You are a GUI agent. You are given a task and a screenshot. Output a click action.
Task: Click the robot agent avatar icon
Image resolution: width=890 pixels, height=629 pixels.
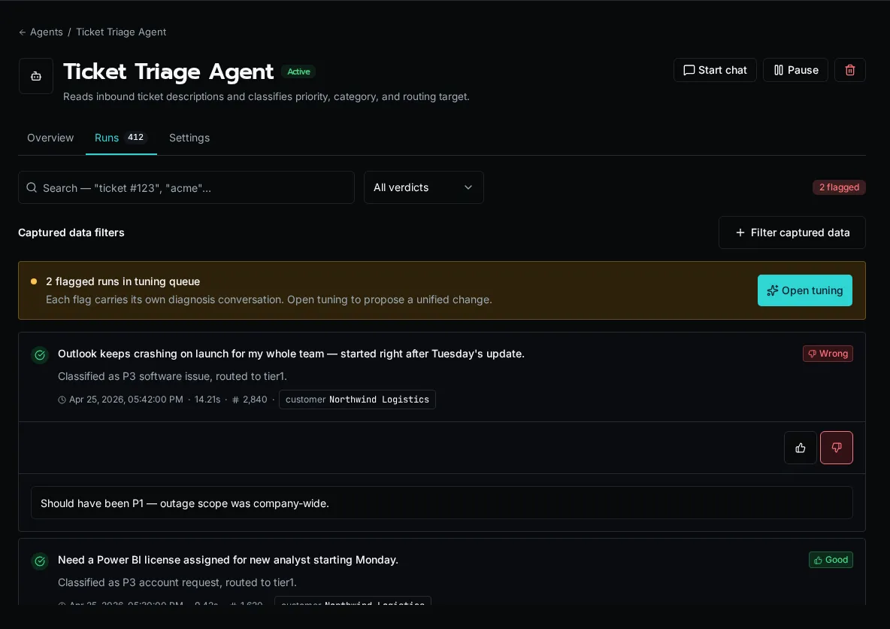pos(36,75)
